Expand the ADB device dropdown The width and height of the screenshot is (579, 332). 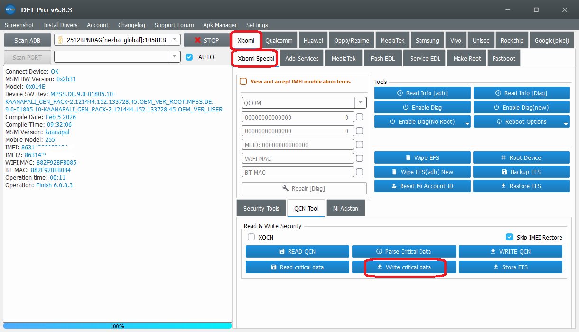[175, 40]
